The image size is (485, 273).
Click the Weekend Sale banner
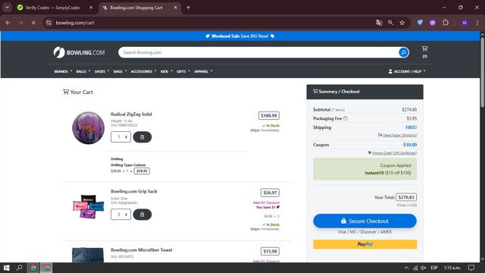click(240, 36)
